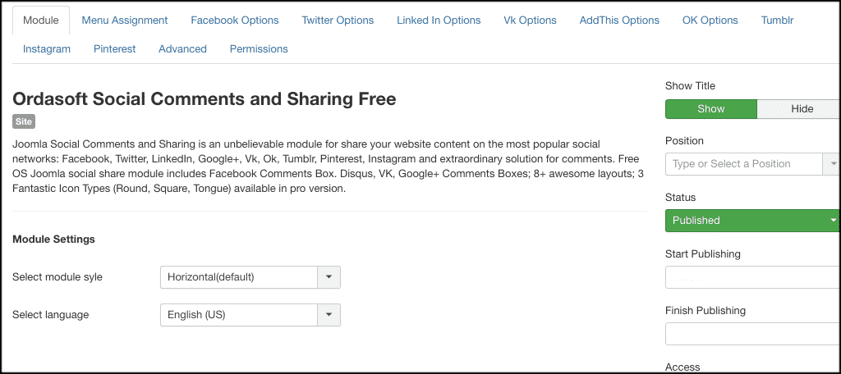
Task: Click the Ordasoft Social Comments heading
Action: (204, 99)
